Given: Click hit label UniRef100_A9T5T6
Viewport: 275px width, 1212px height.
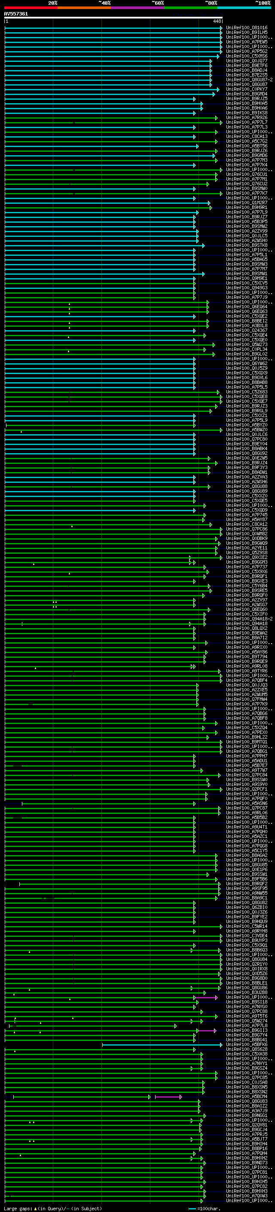Looking at the screenshot, I should [247, 1016].
